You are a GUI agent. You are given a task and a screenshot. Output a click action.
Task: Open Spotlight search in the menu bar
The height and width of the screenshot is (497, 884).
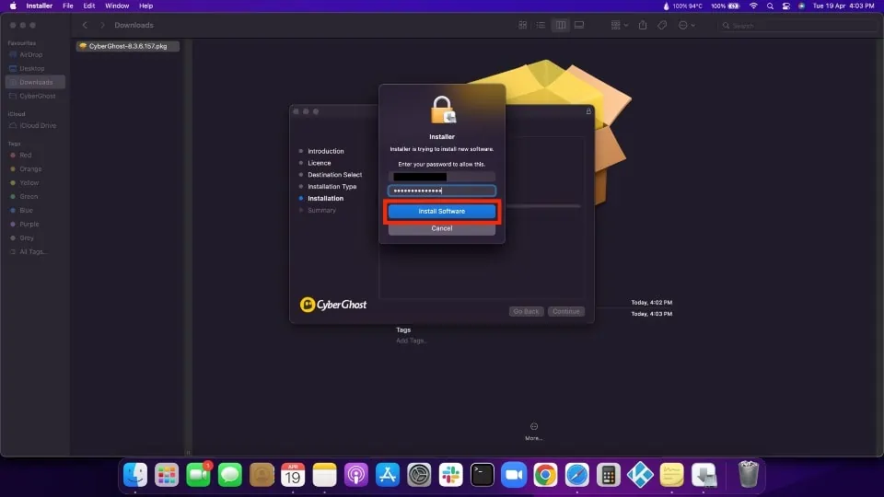[x=770, y=6]
